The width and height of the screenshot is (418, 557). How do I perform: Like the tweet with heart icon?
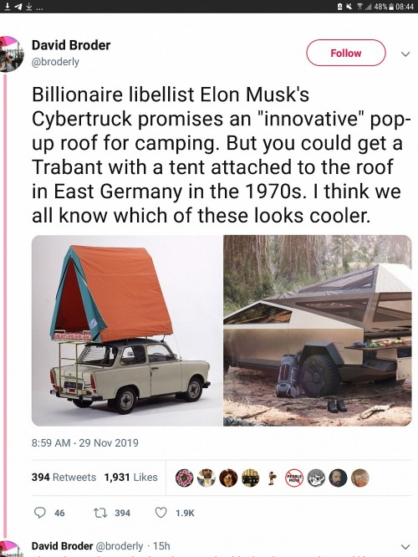click(161, 513)
